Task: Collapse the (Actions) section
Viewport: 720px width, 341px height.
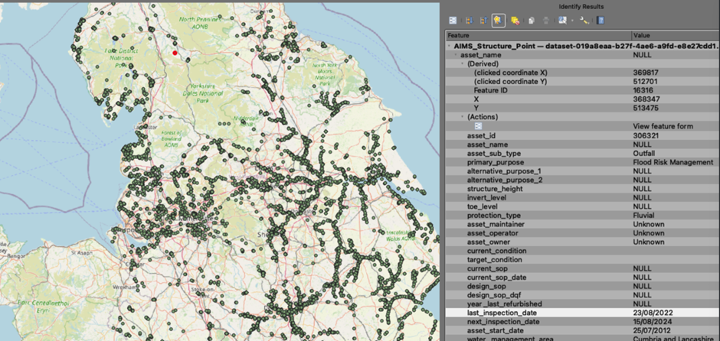Action: (462, 117)
